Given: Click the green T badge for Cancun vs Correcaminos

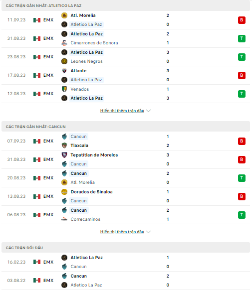Looking at the screenshot, I should 242,215.
